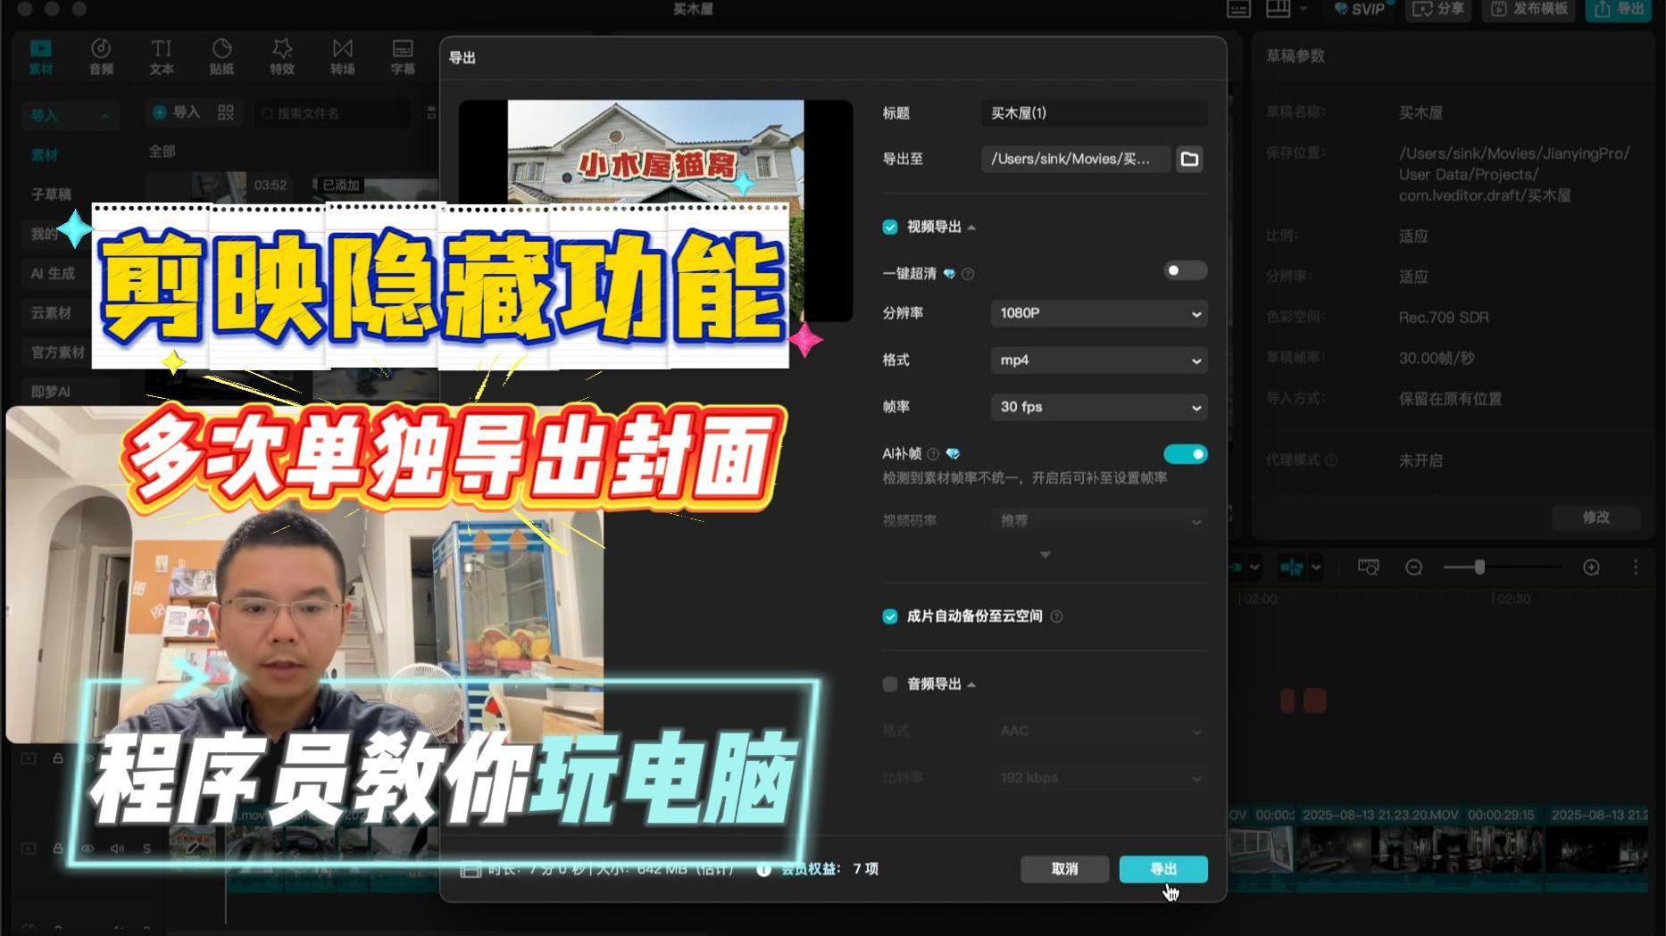Open the 音频 audio library tab
Image resolution: width=1666 pixels, height=936 pixels.
[101, 56]
